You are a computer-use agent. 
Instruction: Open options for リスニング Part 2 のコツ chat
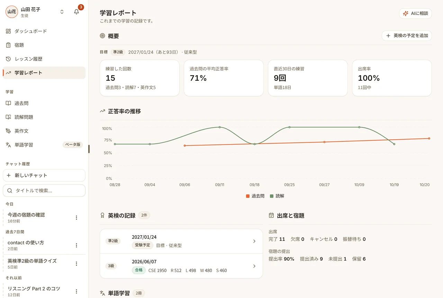pos(76,291)
